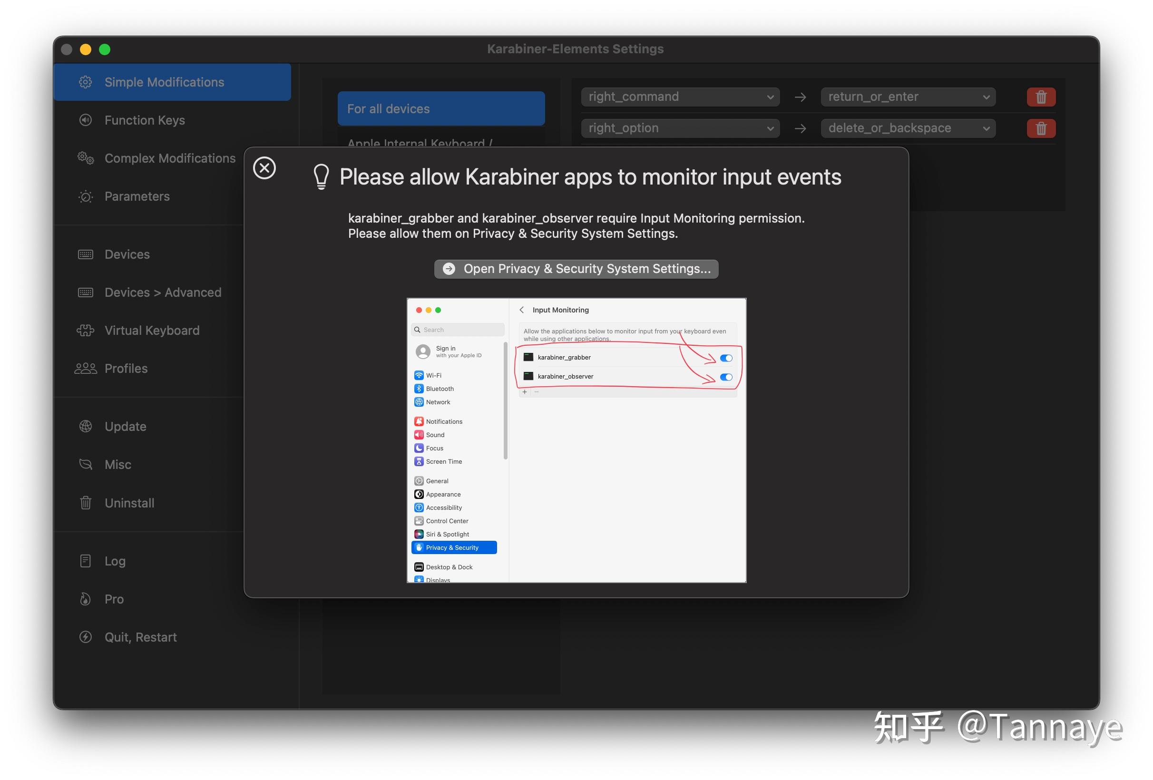The width and height of the screenshot is (1153, 780).
Task: Select the Complex Modifications gears icon
Action: pos(85,158)
